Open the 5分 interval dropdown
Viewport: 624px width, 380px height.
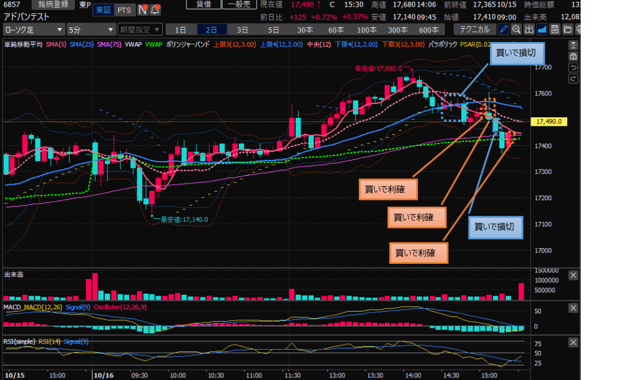pyautogui.click(x=91, y=30)
